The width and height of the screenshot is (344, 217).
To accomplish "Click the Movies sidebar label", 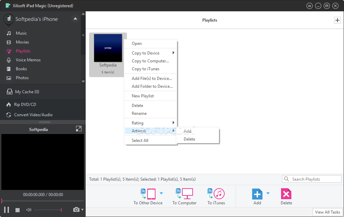I will (22, 42).
